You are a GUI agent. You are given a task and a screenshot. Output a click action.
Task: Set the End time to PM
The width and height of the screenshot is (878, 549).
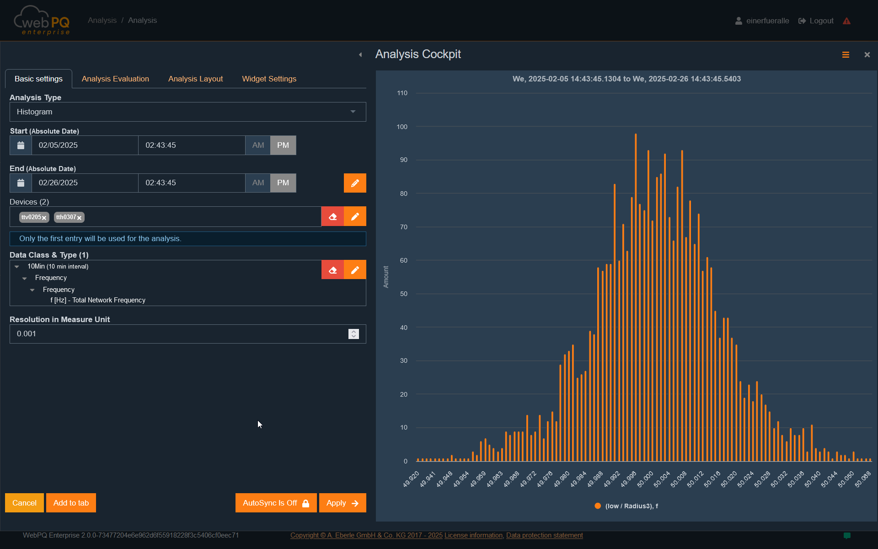click(x=283, y=183)
